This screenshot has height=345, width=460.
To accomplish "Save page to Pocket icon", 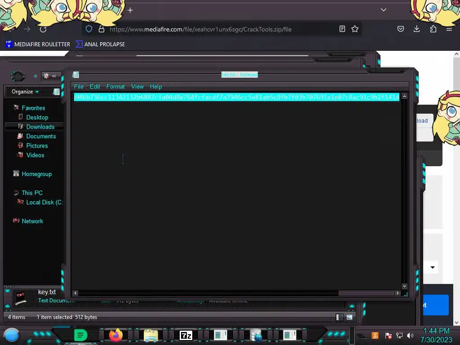I will click(400, 29).
